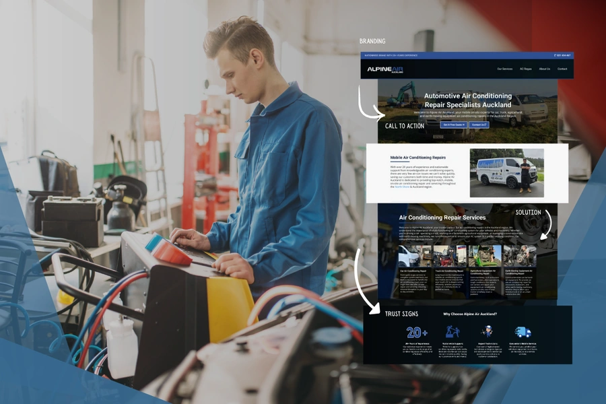606x404 pixels.
Task: Click the van and technician photo
Action: (x=506, y=173)
